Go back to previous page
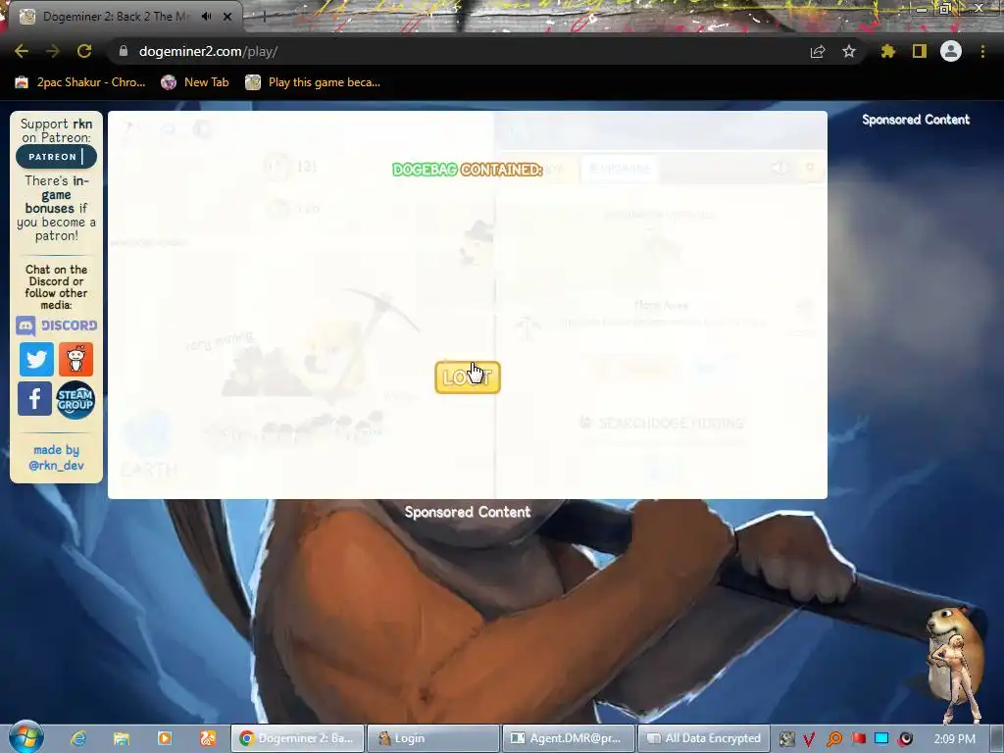This screenshot has height=753, width=1004. [x=22, y=51]
